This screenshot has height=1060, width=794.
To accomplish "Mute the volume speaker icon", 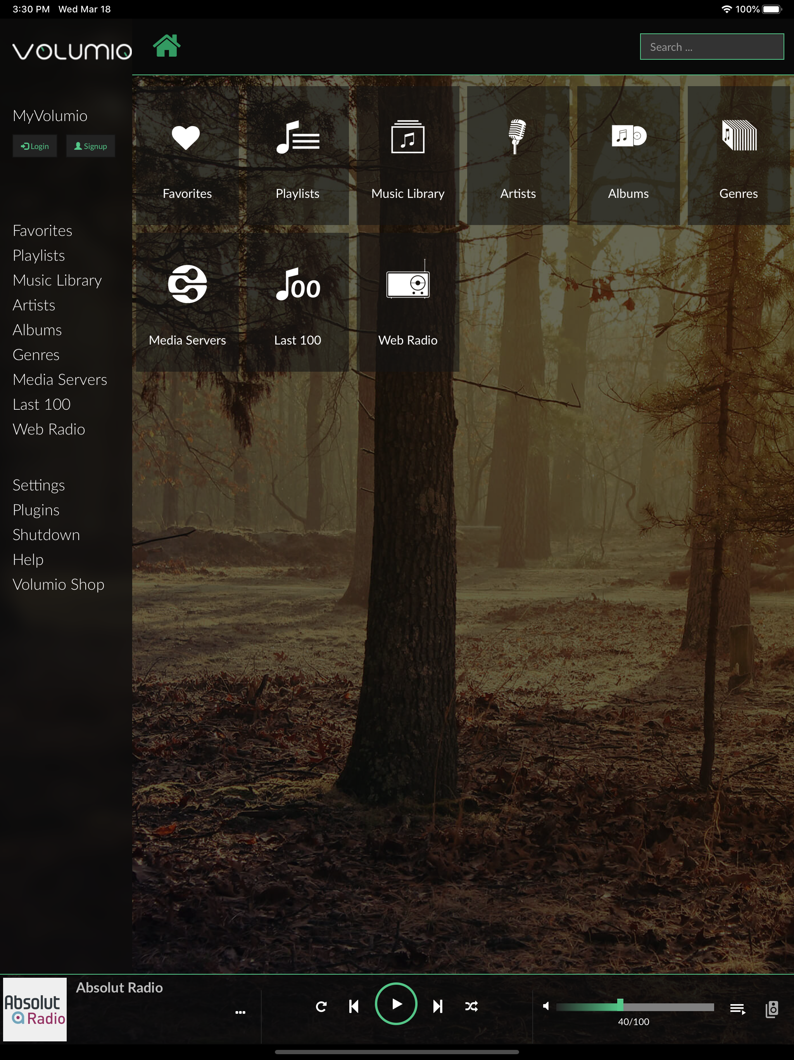I will coord(546,1006).
